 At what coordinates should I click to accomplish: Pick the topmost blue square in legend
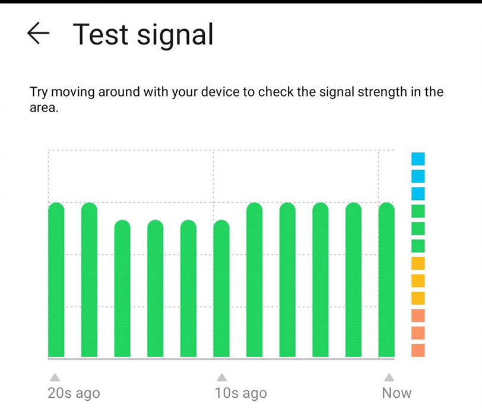(x=418, y=159)
